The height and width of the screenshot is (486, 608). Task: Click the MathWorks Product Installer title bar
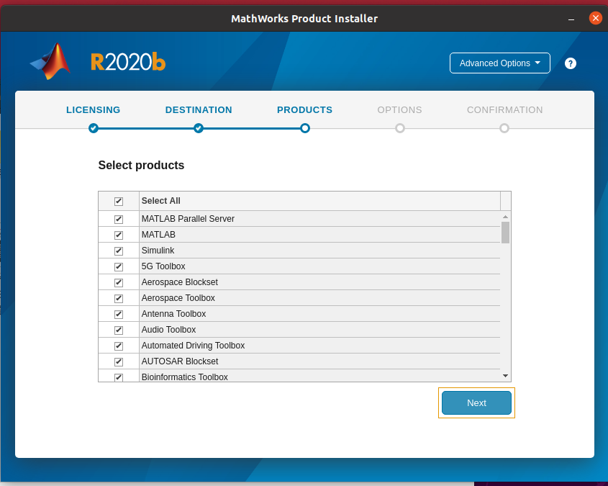304,19
